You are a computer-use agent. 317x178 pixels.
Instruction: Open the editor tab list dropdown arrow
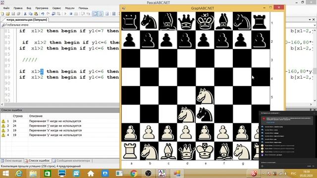click(310, 20)
